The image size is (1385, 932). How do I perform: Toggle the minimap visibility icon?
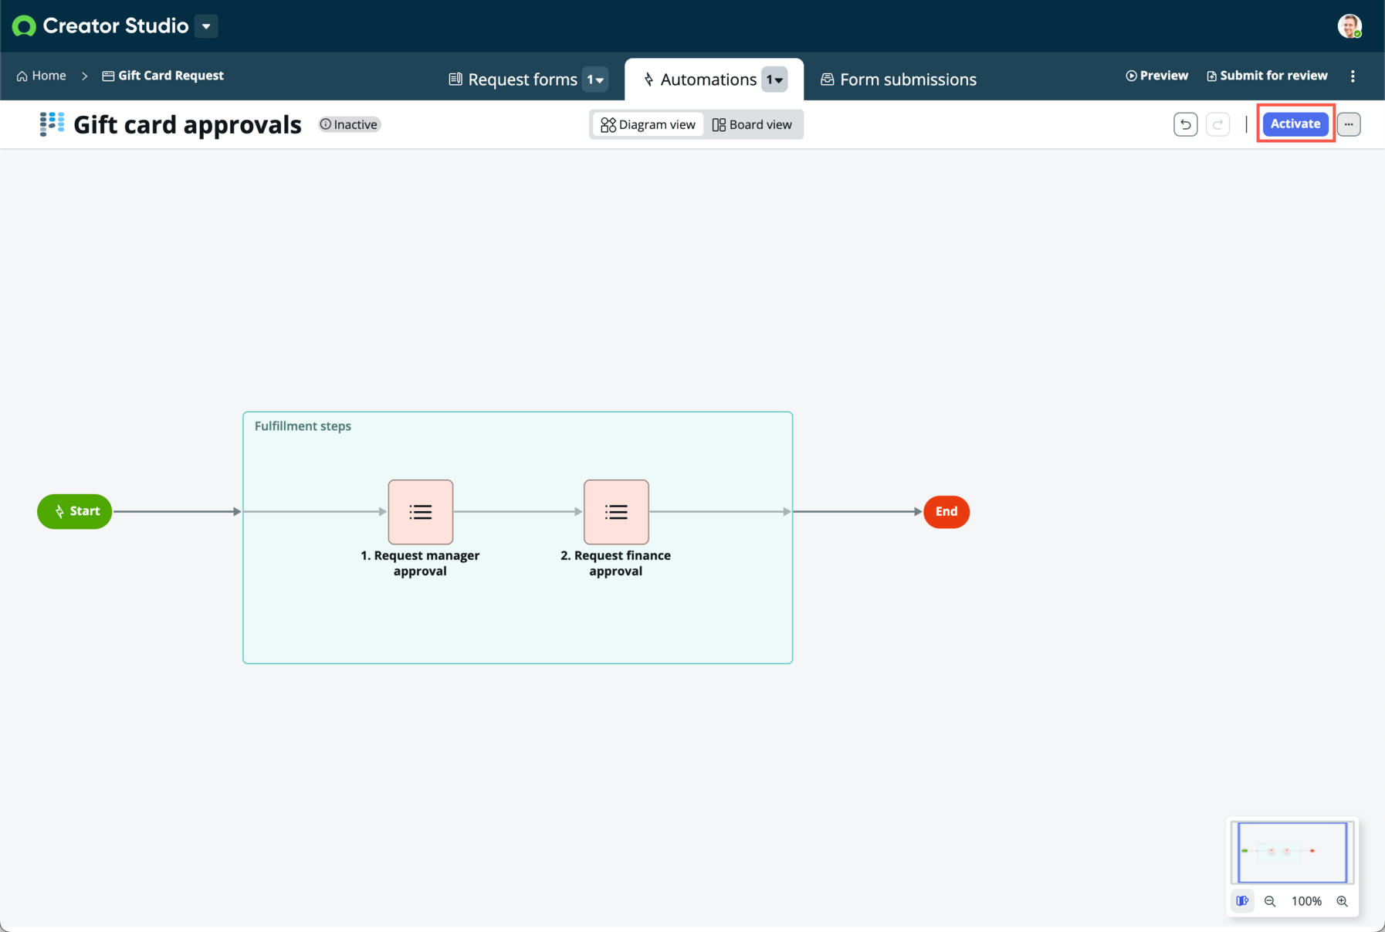click(1242, 901)
